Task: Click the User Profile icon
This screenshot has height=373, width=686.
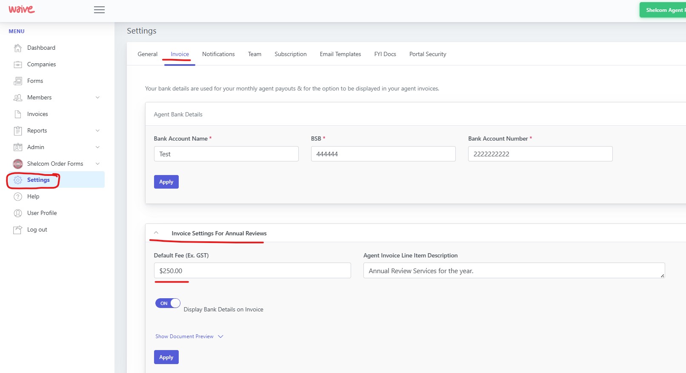Action: (18, 213)
